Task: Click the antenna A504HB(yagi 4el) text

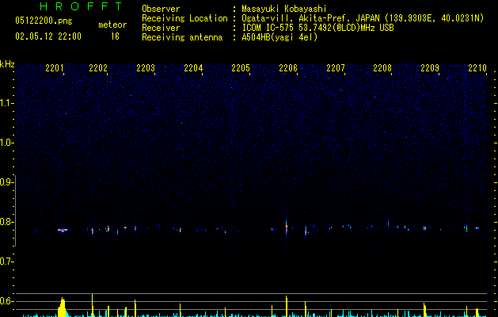Action: [279, 37]
